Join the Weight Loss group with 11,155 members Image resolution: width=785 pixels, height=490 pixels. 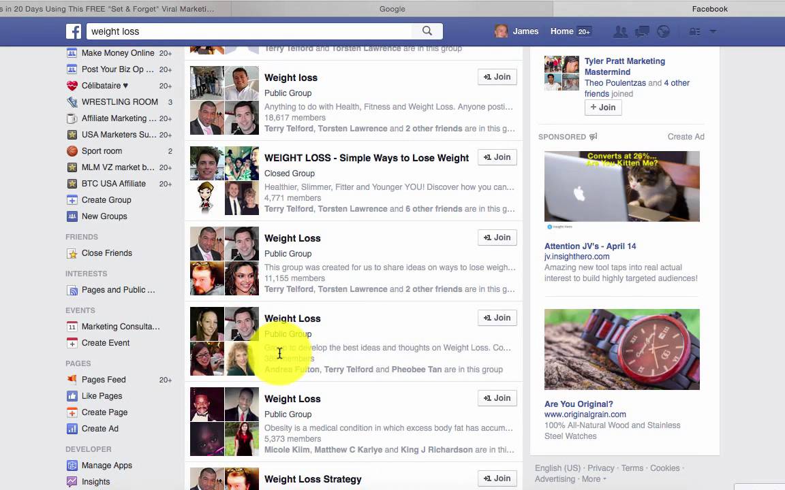tap(497, 238)
